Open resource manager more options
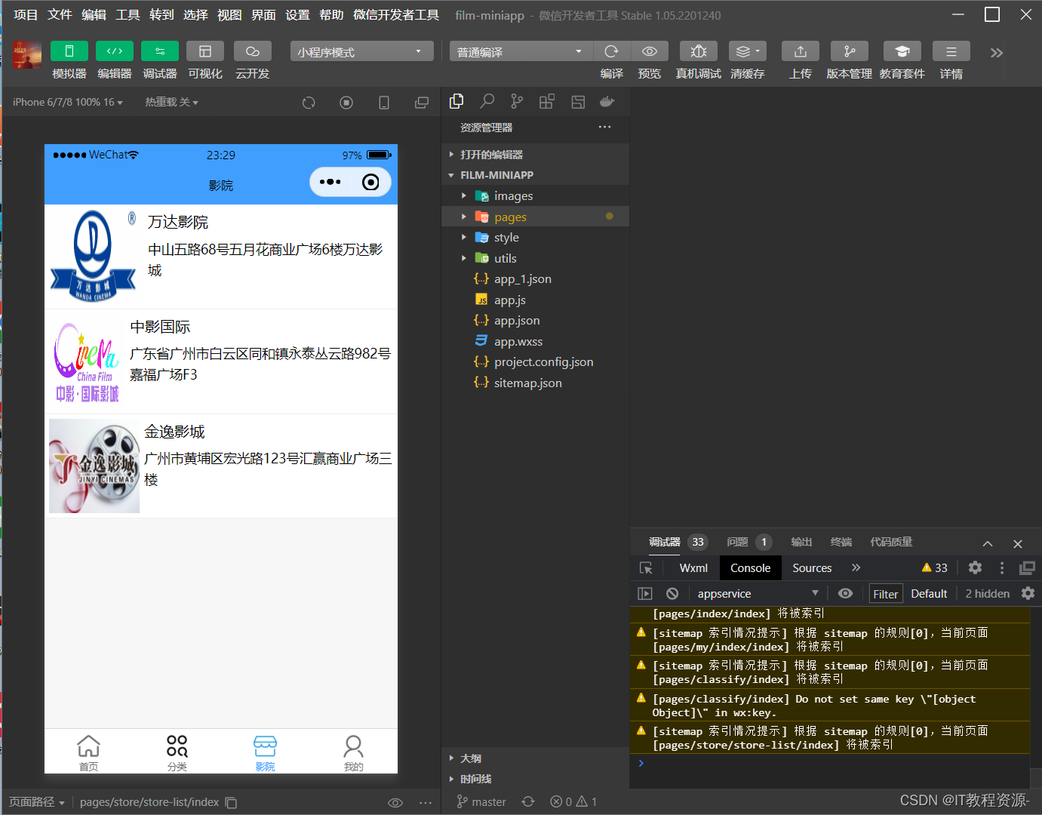The height and width of the screenshot is (815, 1042). [x=605, y=127]
